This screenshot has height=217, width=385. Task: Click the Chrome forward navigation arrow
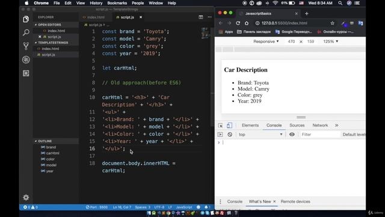[x=229, y=23]
